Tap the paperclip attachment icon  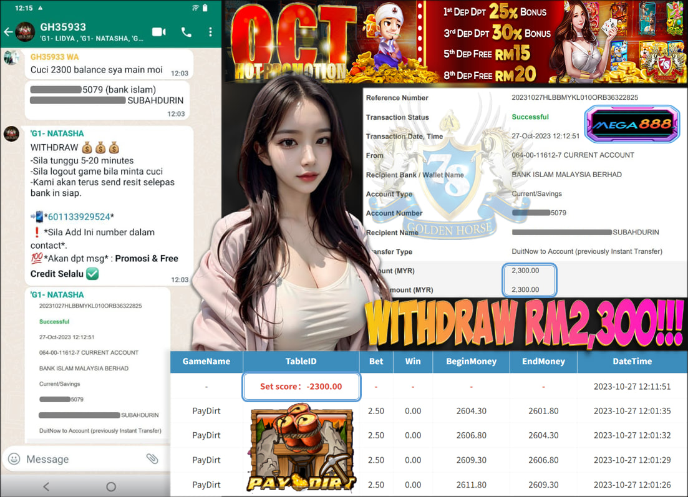pos(152,459)
